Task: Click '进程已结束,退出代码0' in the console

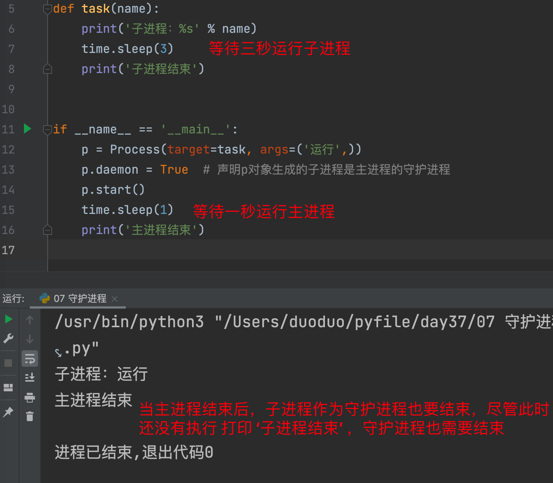Action: (134, 452)
